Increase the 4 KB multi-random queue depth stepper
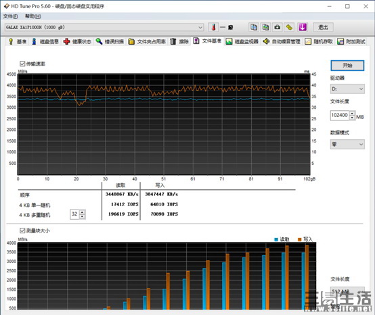The image size is (375, 315). tap(83, 212)
